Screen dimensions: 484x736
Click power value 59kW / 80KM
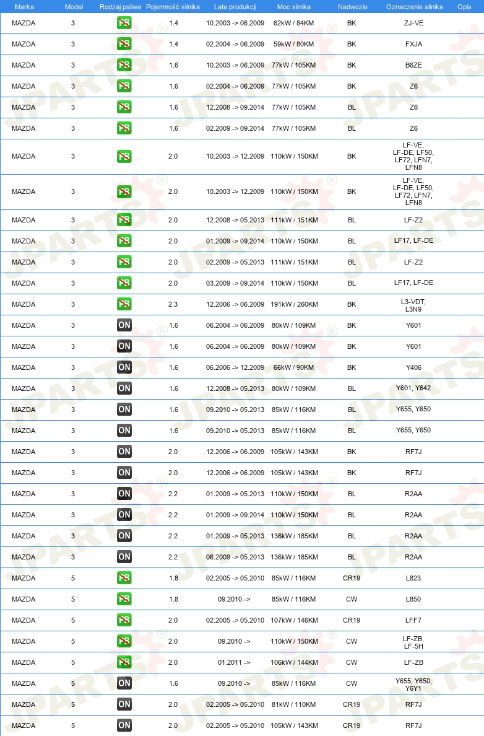293,44
